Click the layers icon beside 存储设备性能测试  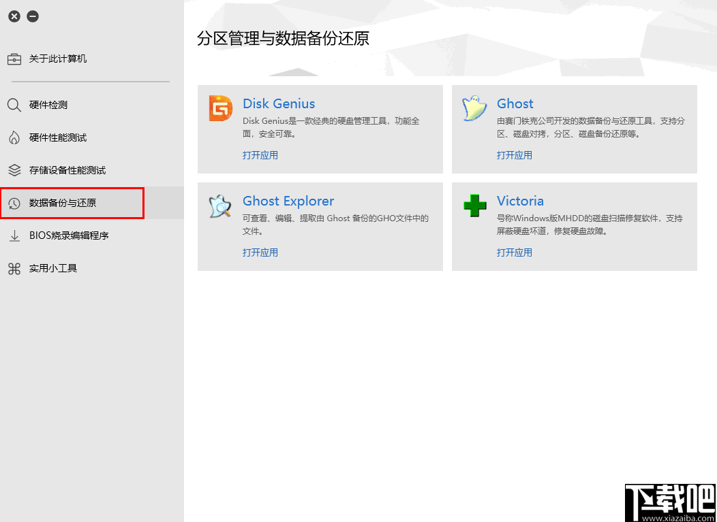pyautogui.click(x=14, y=170)
